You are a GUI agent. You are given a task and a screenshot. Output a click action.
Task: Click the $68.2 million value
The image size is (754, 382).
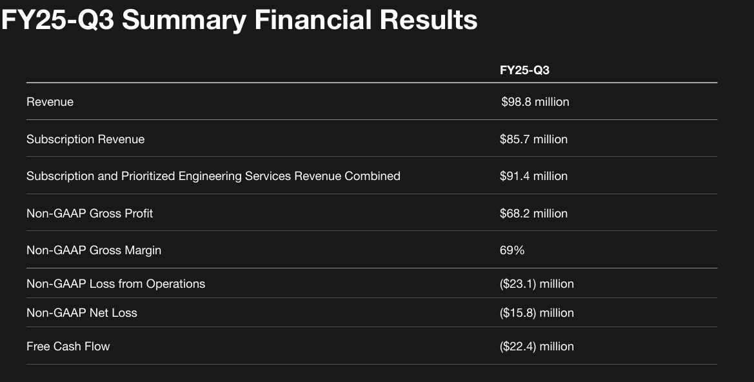tap(533, 214)
